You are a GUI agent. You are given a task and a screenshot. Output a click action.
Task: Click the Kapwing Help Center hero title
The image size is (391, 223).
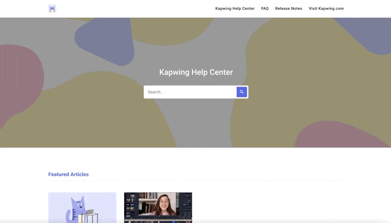tap(196, 72)
